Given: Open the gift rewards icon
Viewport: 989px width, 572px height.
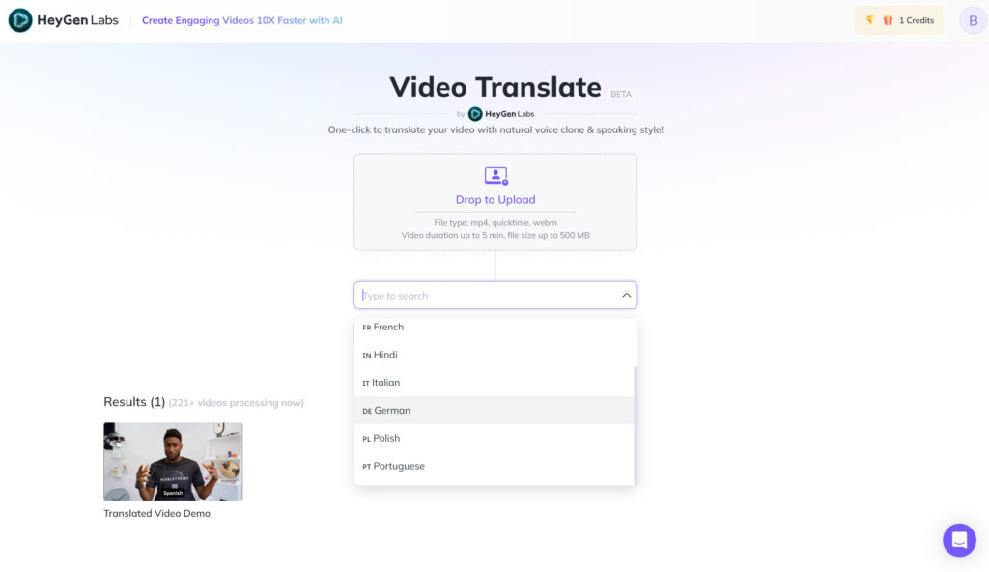Looking at the screenshot, I should click(x=888, y=20).
